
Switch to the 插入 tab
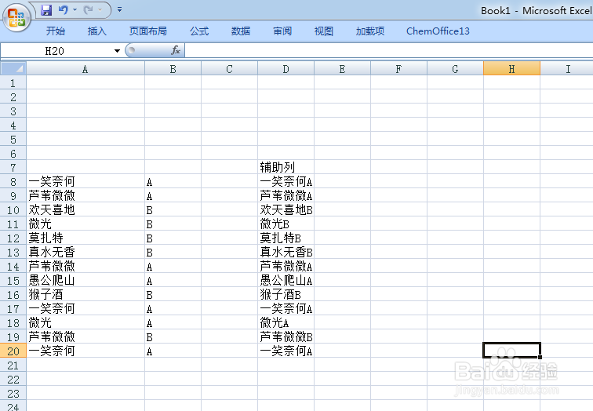tap(96, 31)
